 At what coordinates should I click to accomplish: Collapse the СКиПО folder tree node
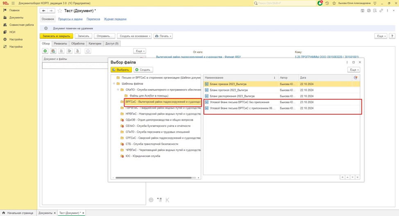[118, 90]
